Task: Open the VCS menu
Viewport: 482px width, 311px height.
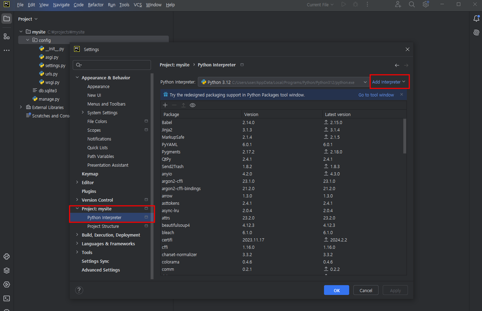Action: tap(138, 5)
